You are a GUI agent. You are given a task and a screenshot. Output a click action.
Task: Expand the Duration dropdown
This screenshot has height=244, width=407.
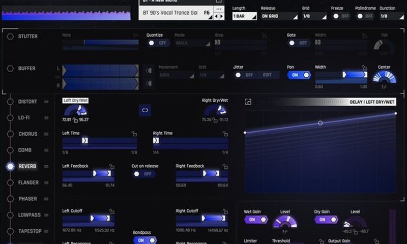point(390,16)
